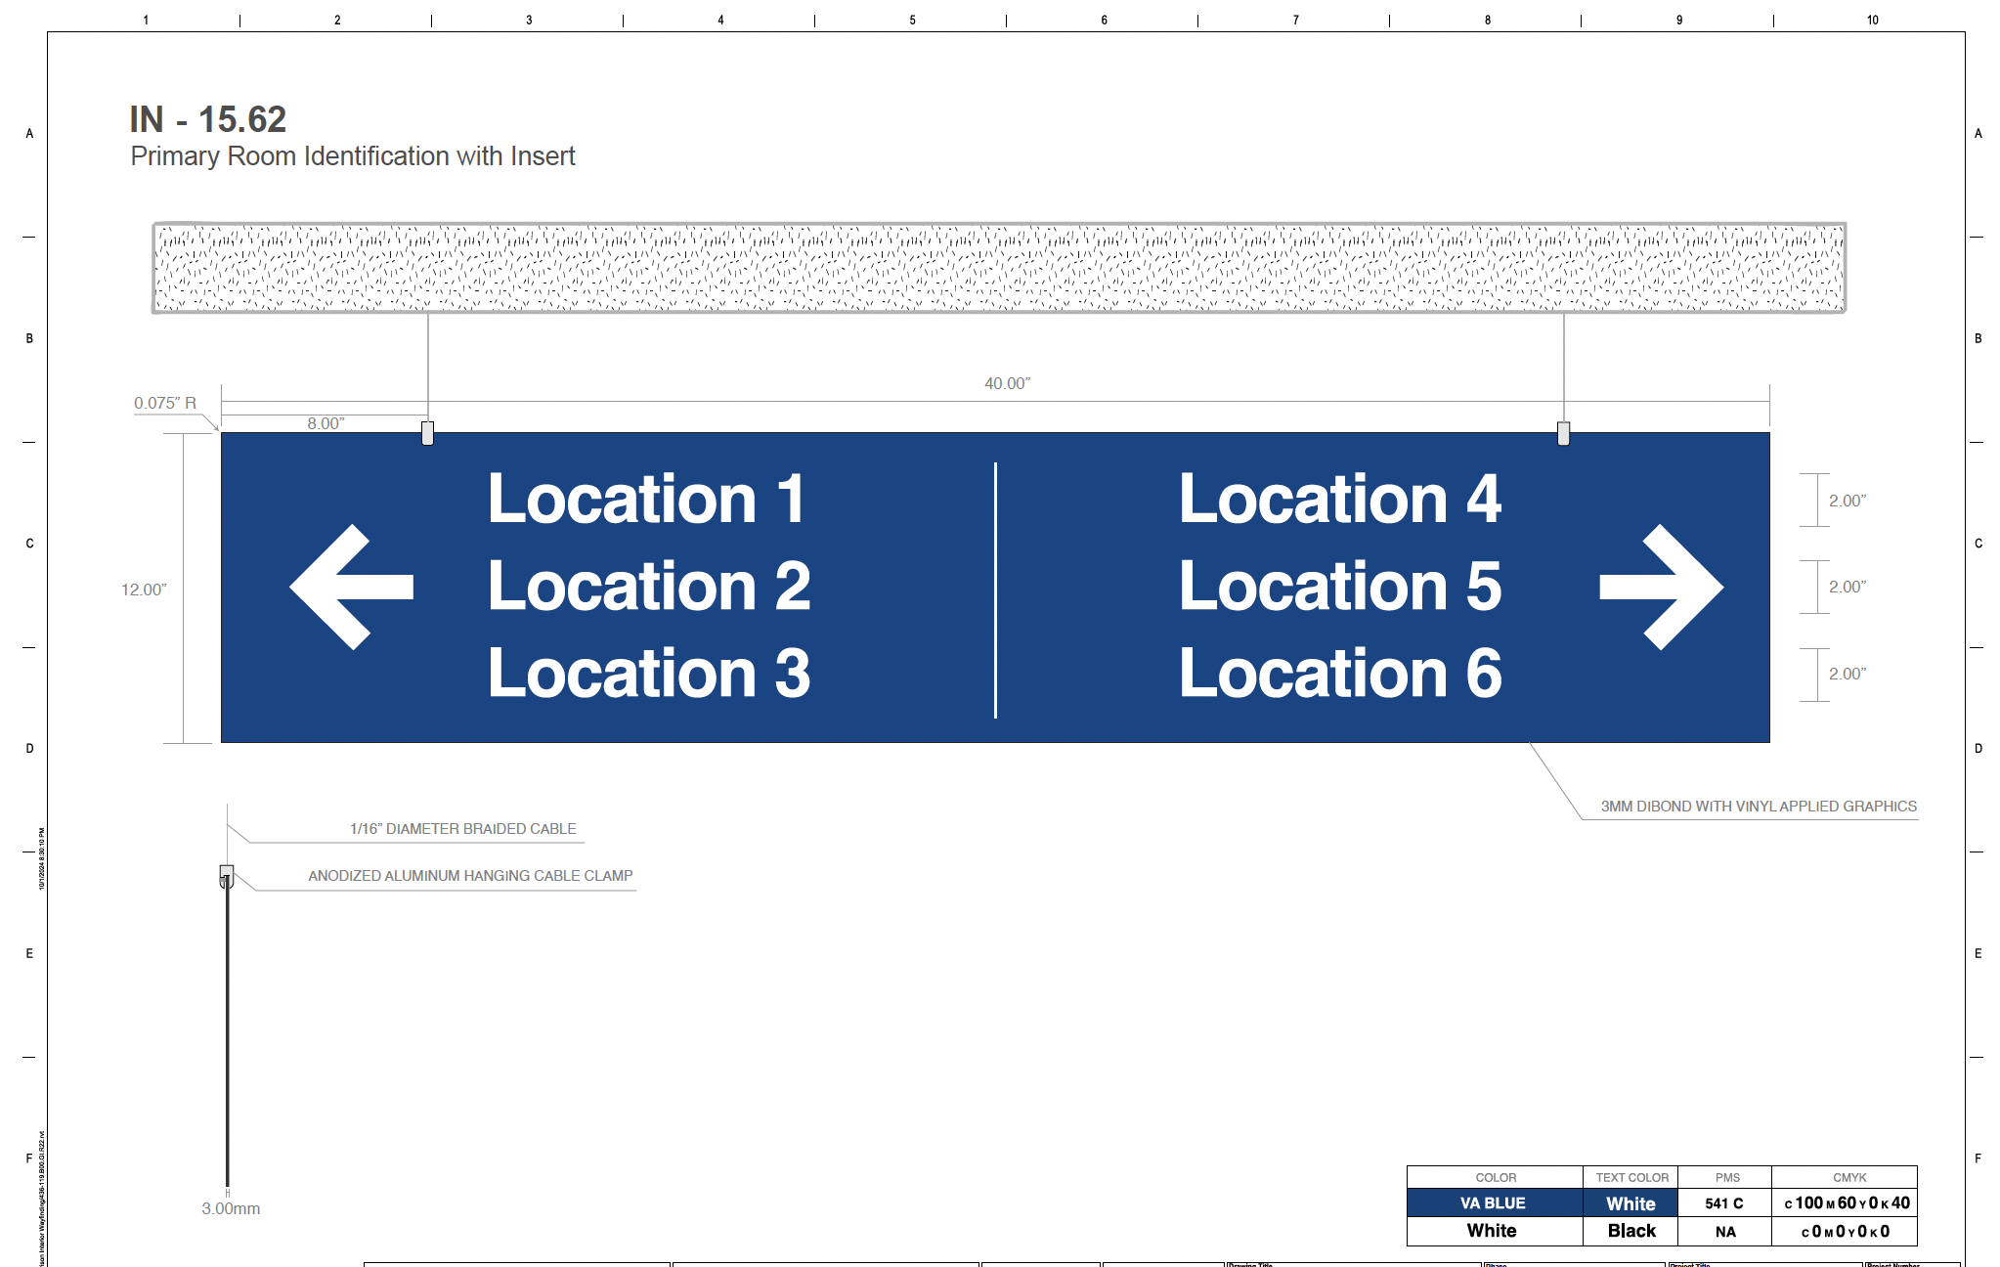Click the left cable clamp on top of the sign
The width and height of the screenshot is (2000, 1267).
point(427,433)
